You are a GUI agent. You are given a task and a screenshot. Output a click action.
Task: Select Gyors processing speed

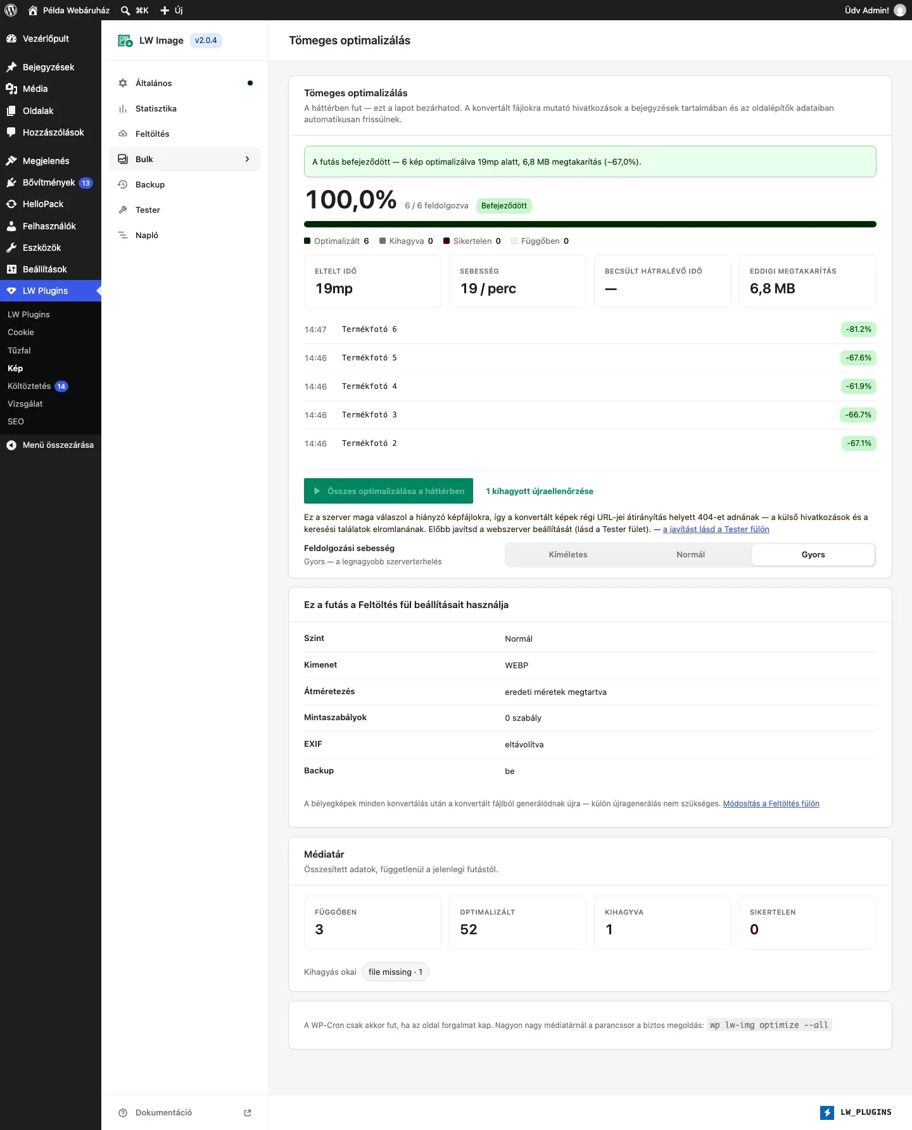click(x=813, y=555)
